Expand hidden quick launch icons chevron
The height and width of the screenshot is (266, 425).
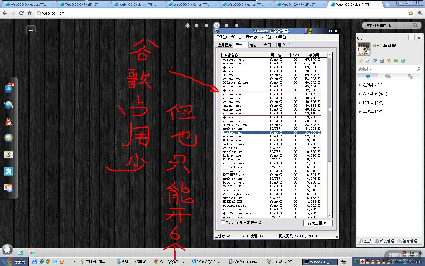73,261
